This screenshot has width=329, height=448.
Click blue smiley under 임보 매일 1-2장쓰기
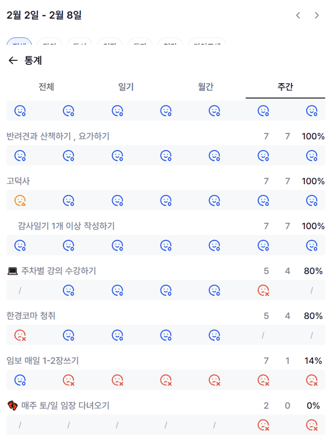(x=20, y=380)
